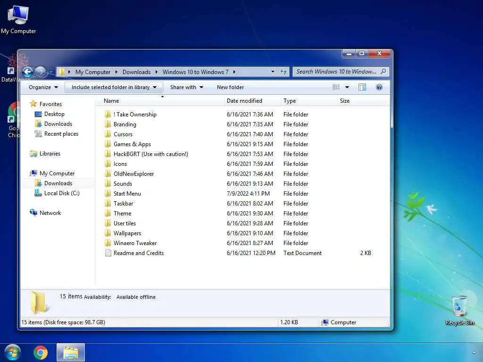Image resolution: width=483 pixels, height=362 pixels.
Task: Open Include selected folder in library menu
Action: [x=114, y=87]
